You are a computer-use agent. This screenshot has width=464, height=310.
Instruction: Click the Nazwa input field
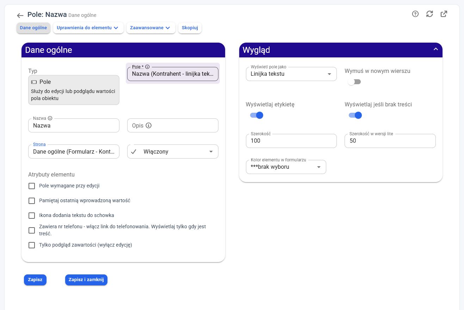(x=74, y=125)
